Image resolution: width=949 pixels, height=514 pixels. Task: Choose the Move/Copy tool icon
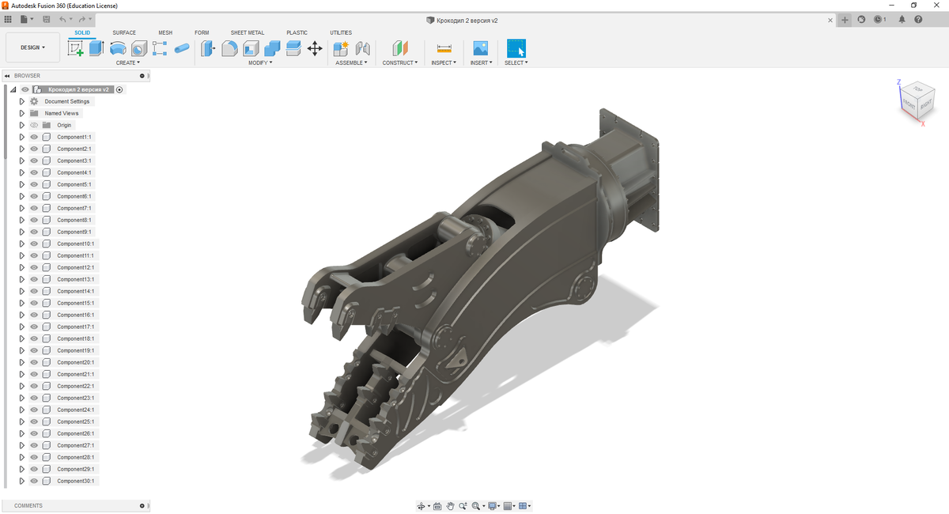(315, 48)
